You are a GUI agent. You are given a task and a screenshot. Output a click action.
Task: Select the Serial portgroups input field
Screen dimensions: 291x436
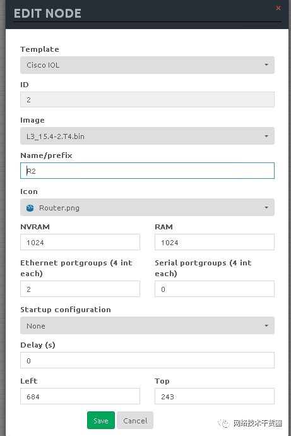click(215, 289)
